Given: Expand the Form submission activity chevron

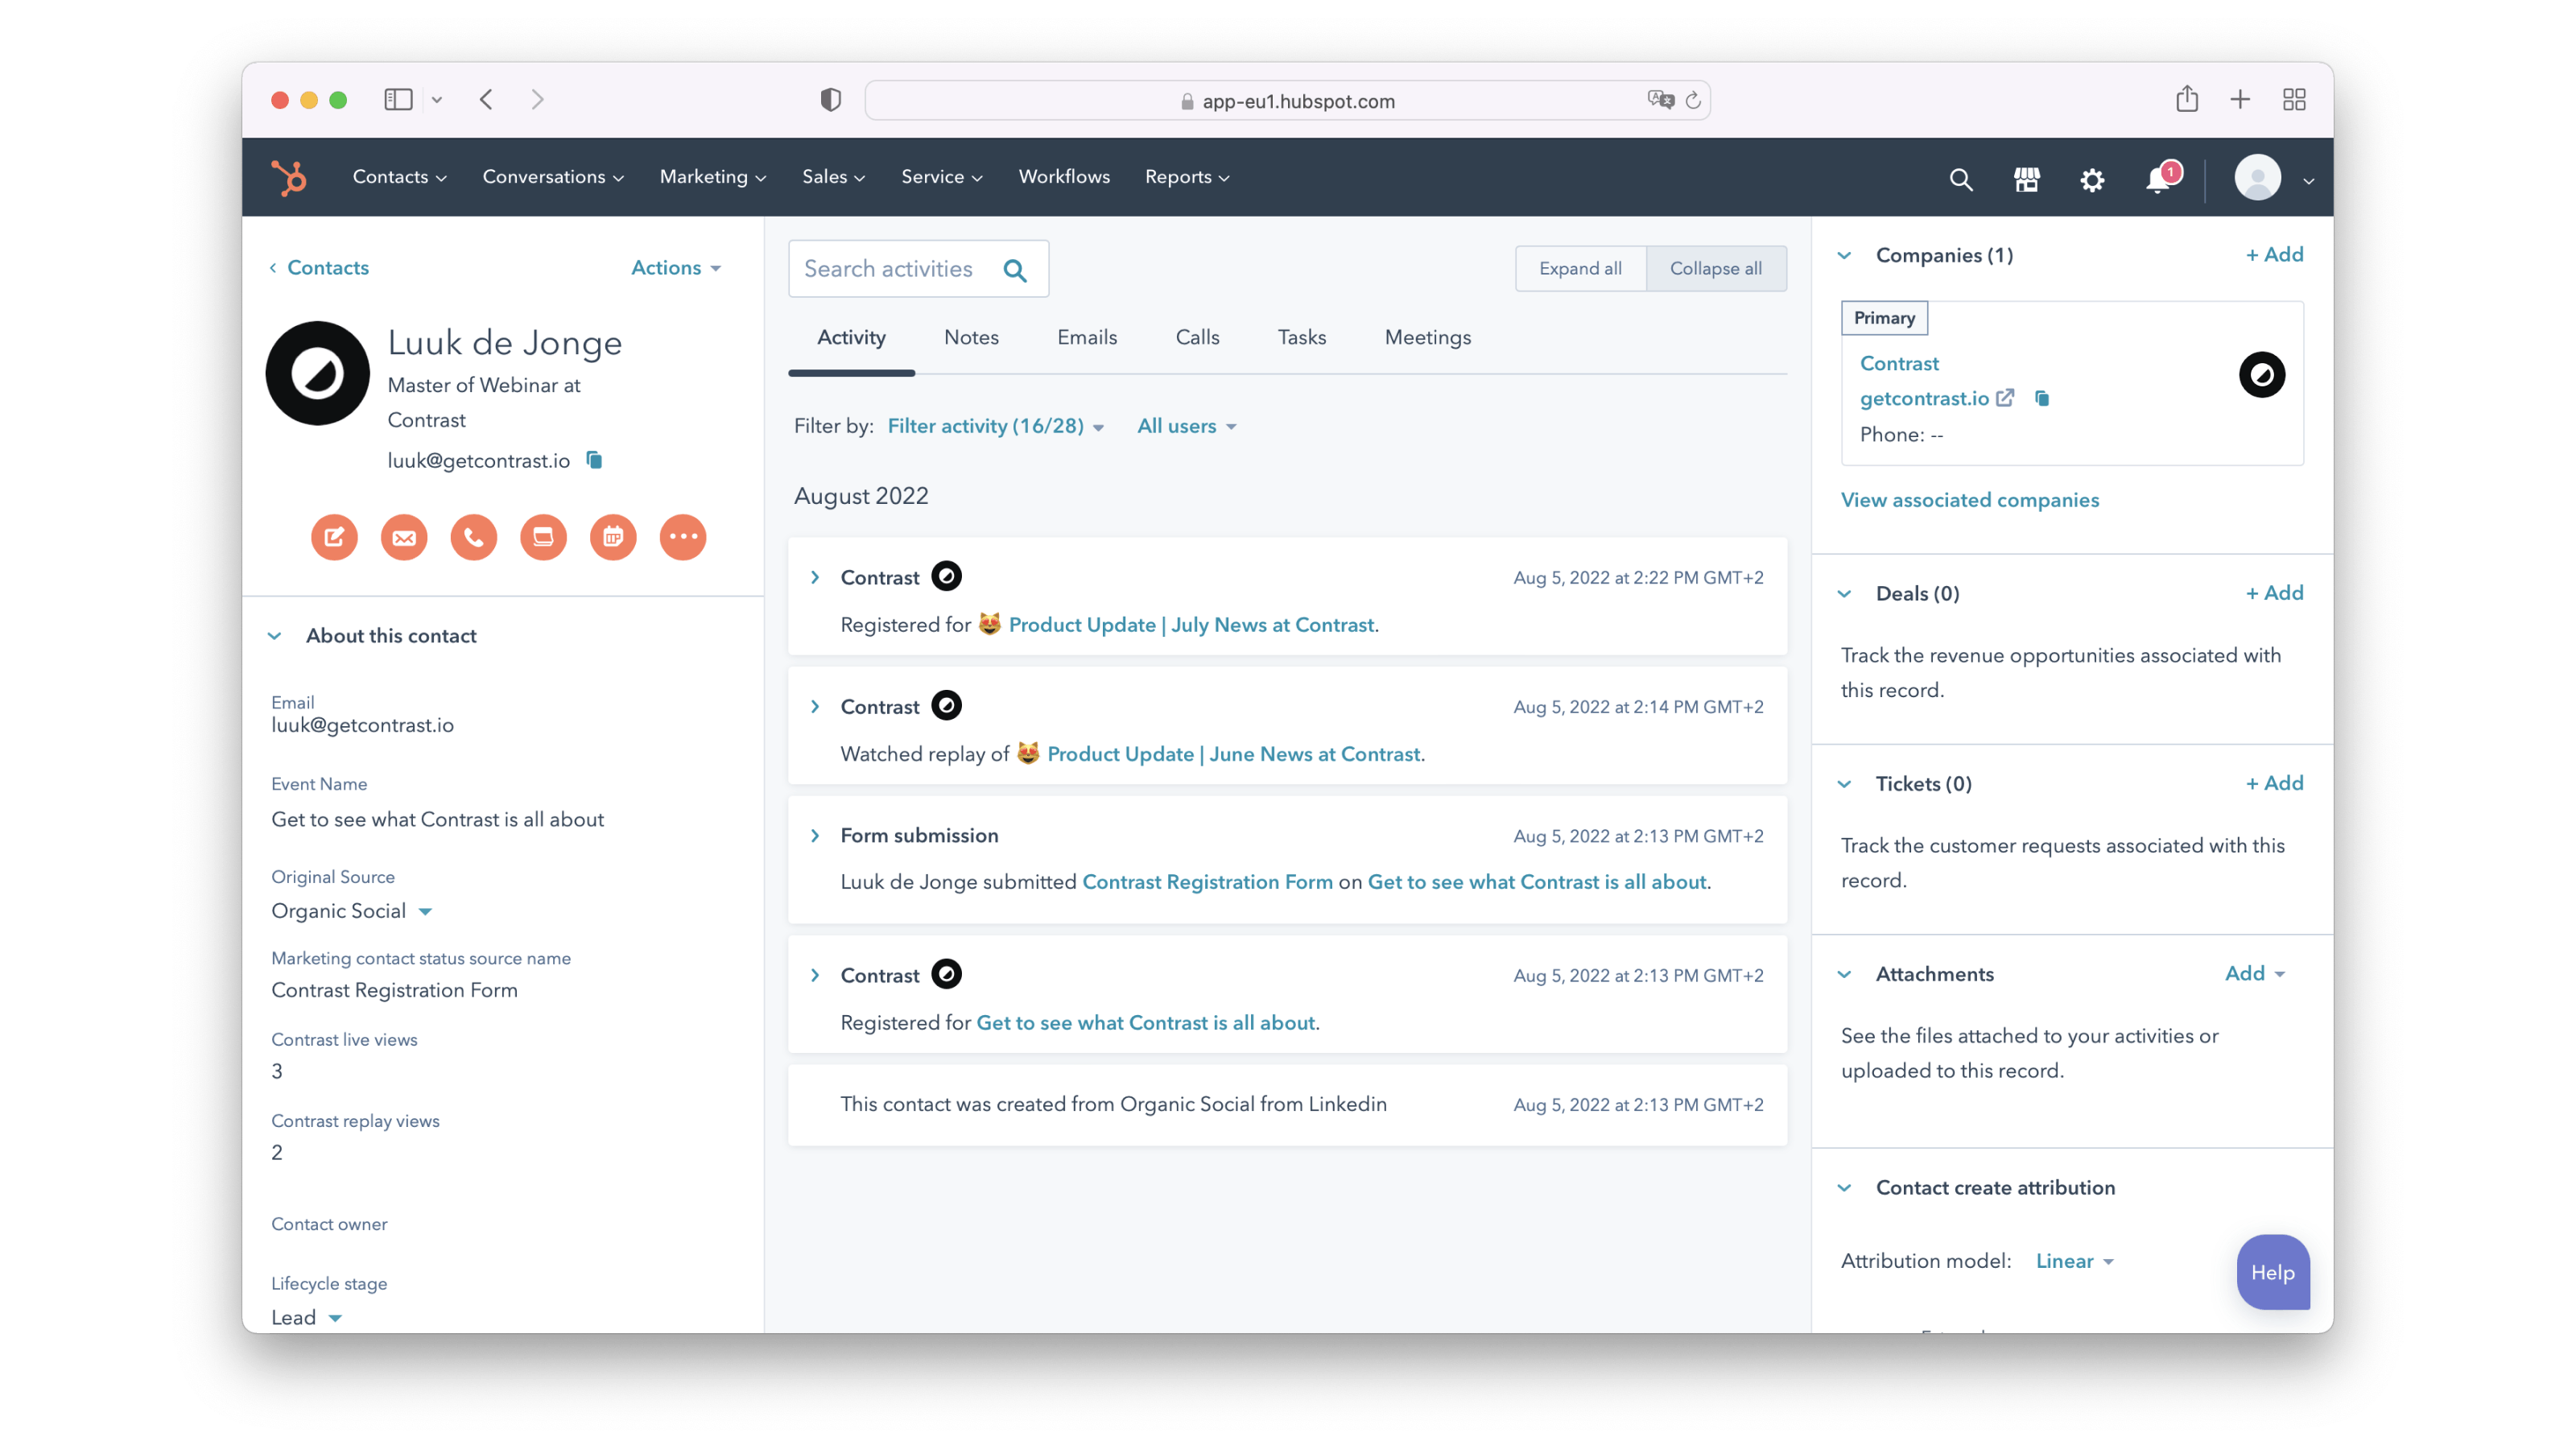Looking at the screenshot, I should click(x=815, y=836).
